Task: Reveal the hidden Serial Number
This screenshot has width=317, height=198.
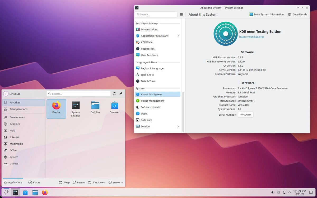Action: click(245, 115)
